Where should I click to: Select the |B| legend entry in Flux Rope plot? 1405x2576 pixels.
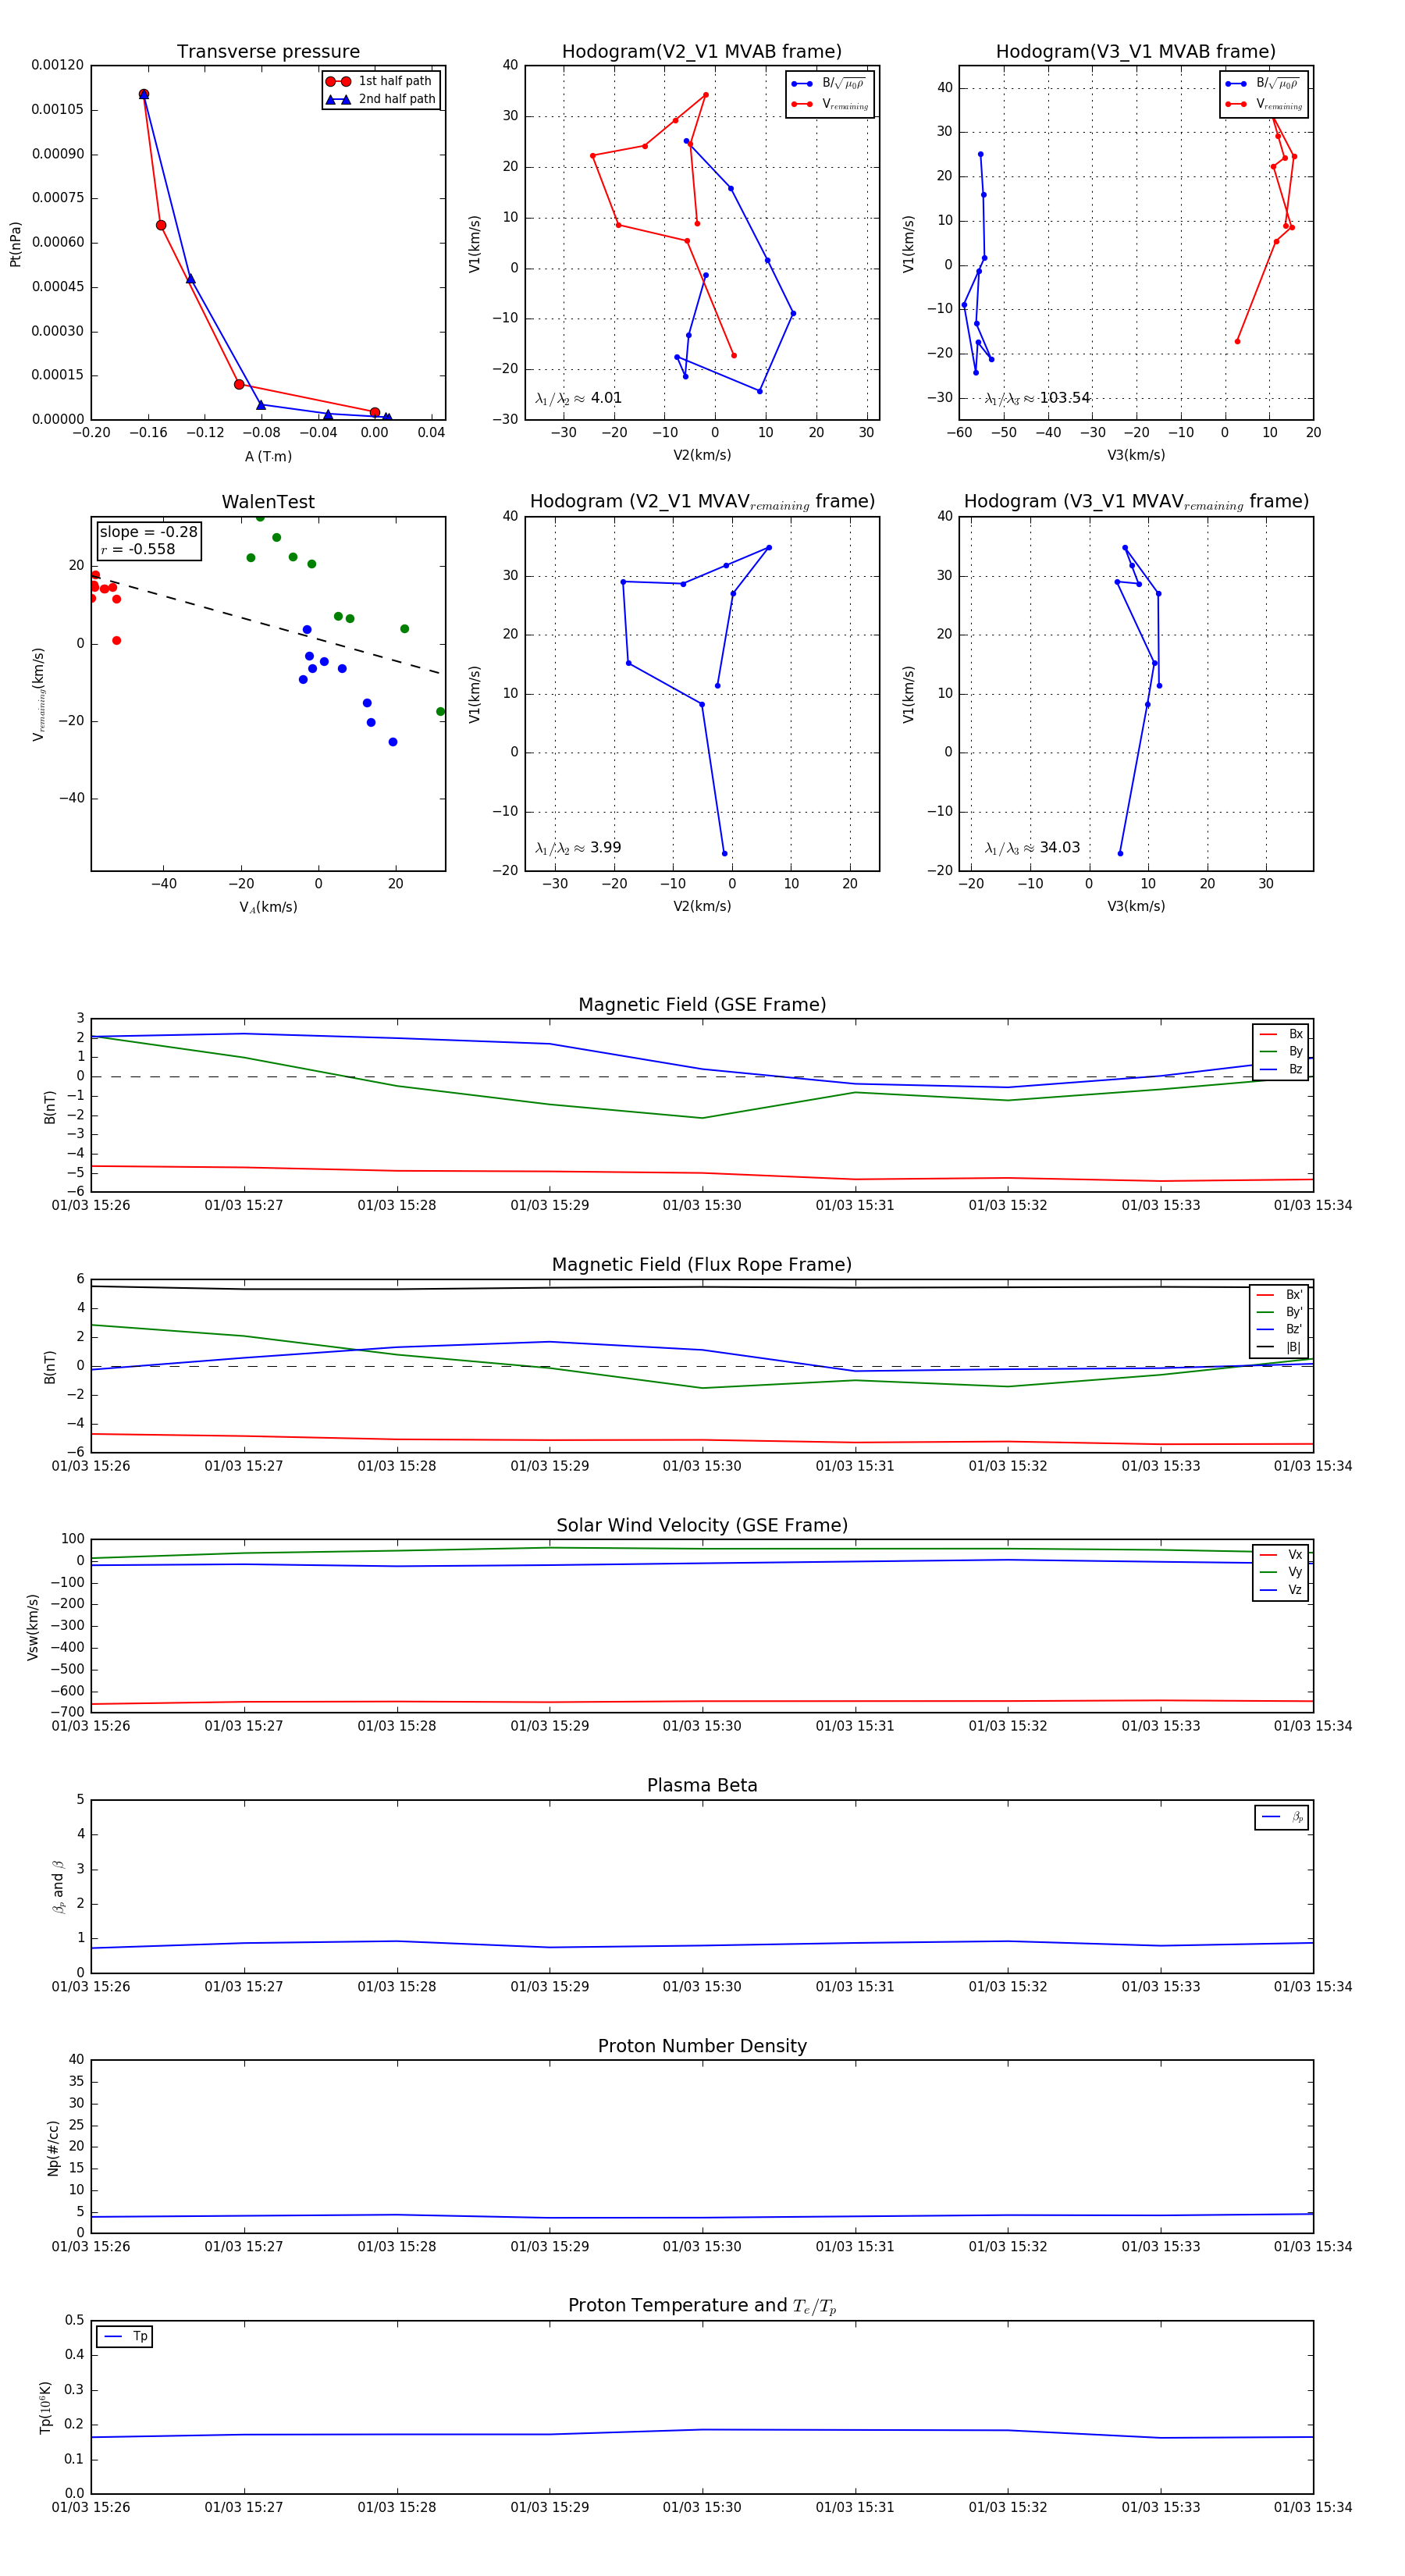(x=1280, y=1347)
